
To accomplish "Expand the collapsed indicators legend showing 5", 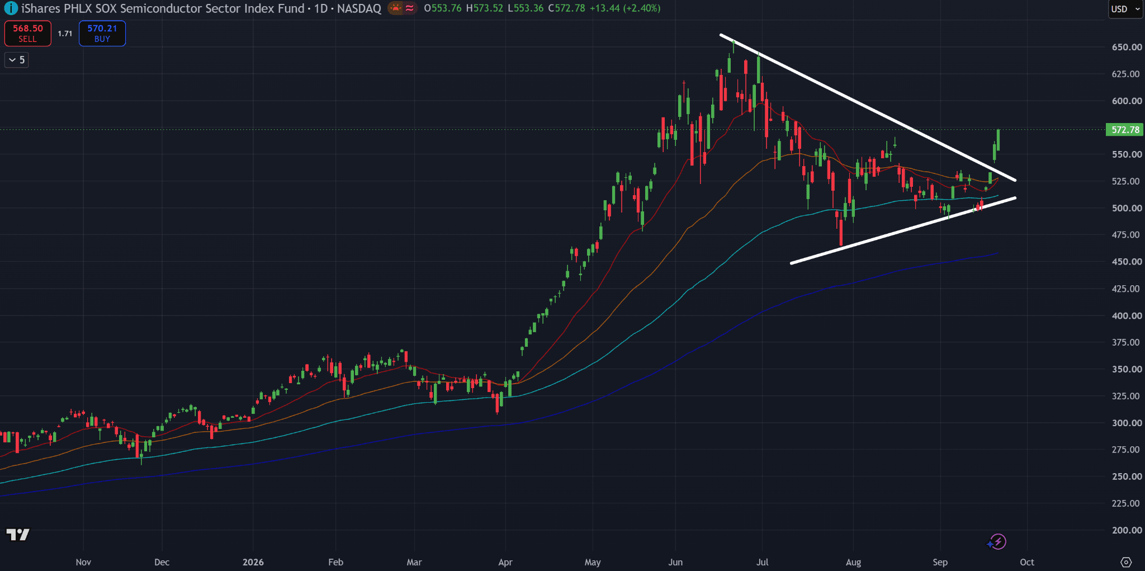I will point(17,60).
